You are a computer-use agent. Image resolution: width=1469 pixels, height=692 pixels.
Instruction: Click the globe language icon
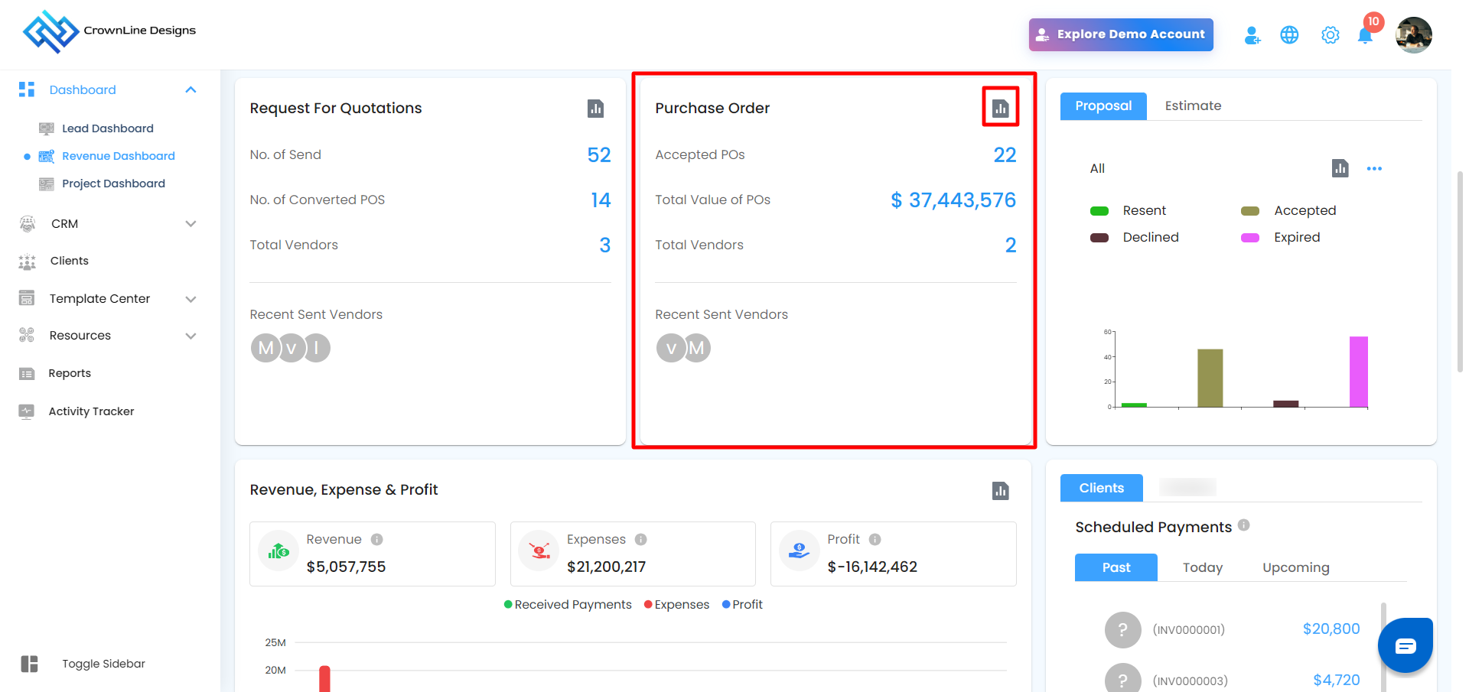coord(1289,35)
